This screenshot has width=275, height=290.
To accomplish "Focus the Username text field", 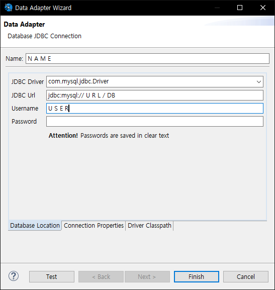I will click(x=155, y=109).
